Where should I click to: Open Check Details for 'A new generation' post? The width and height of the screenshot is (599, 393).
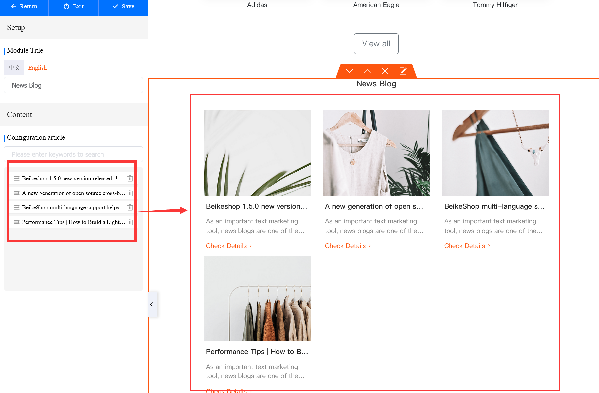coord(348,246)
